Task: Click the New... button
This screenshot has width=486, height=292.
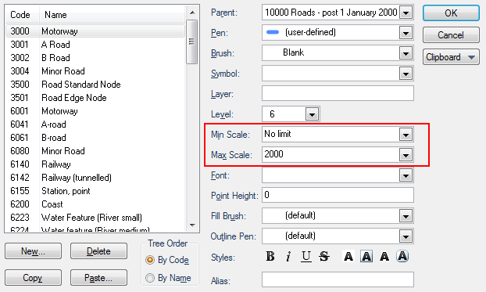Action: tap(33, 251)
